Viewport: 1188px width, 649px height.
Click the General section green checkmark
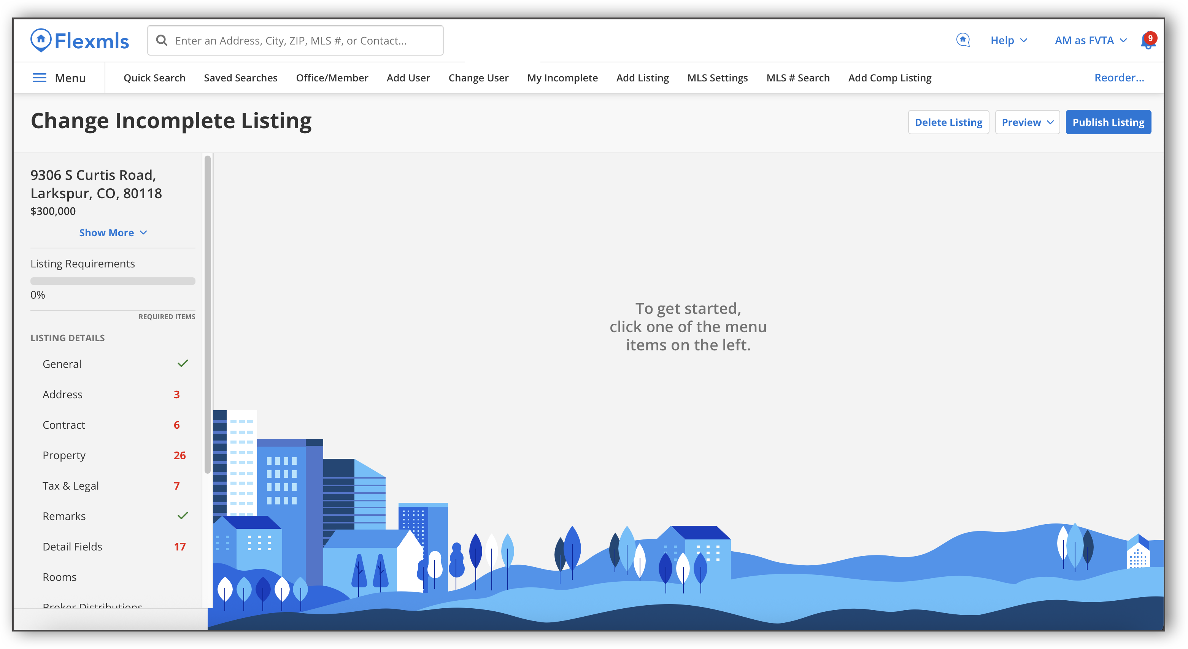pyautogui.click(x=183, y=363)
